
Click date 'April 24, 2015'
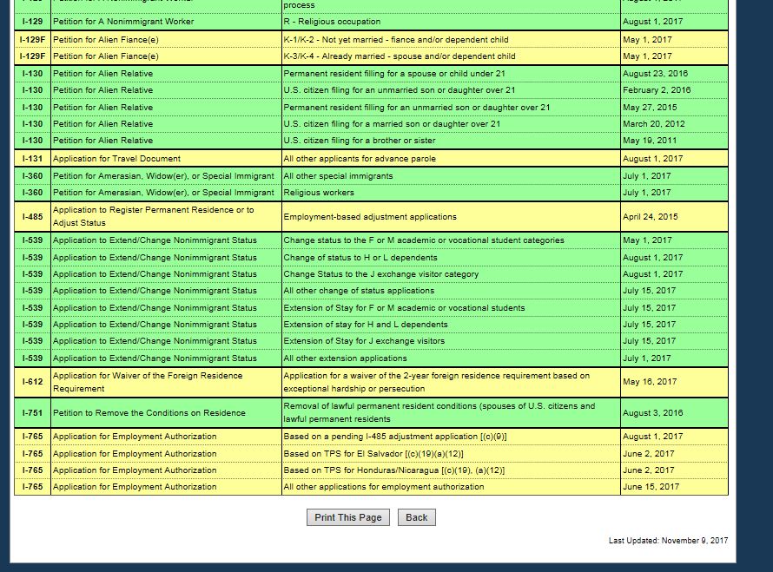point(651,217)
